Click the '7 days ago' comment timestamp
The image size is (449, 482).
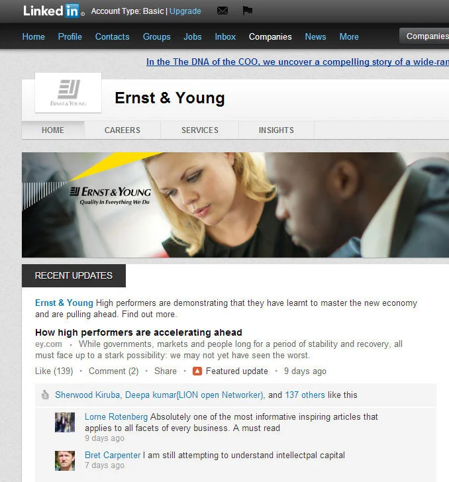pyautogui.click(x=105, y=465)
